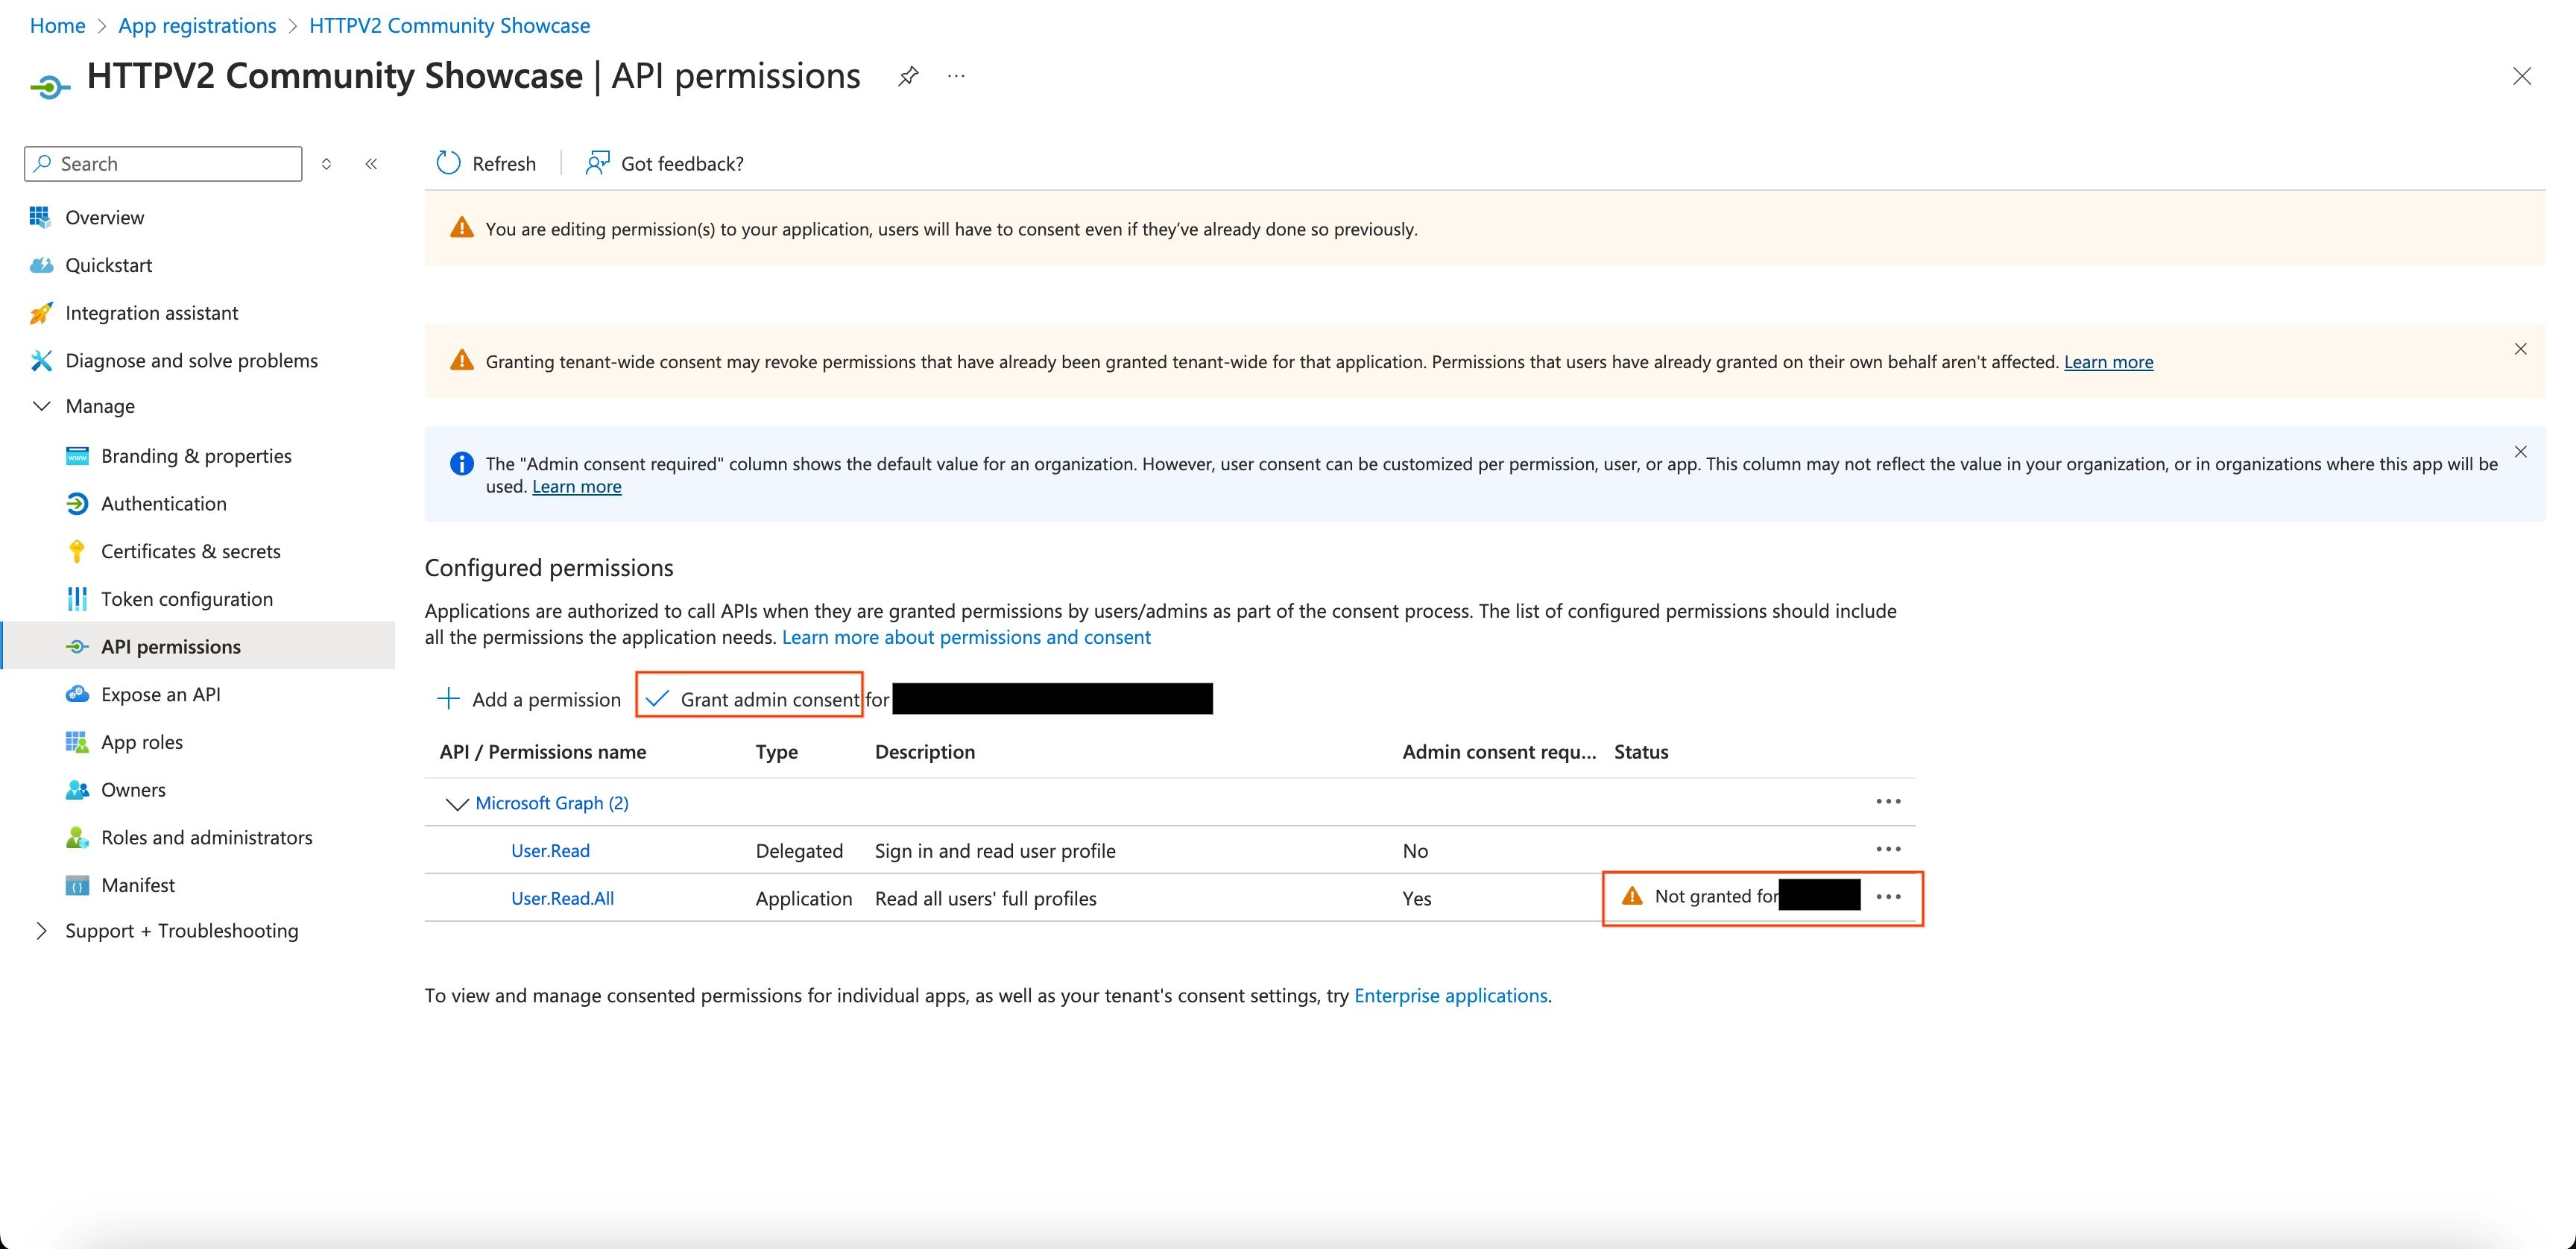
Task: Open ellipsis menu for User.Read.All row
Action: coord(1888,897)
